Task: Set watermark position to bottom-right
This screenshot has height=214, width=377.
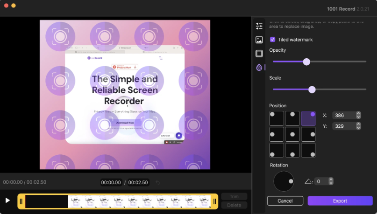Action: point(308,150)
